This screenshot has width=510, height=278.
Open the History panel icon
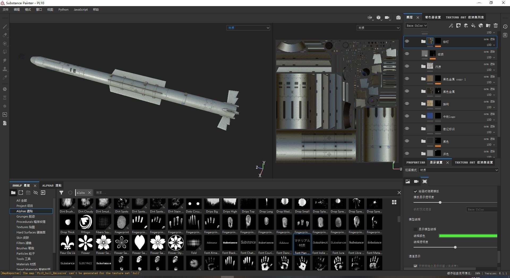coord(505,27)
